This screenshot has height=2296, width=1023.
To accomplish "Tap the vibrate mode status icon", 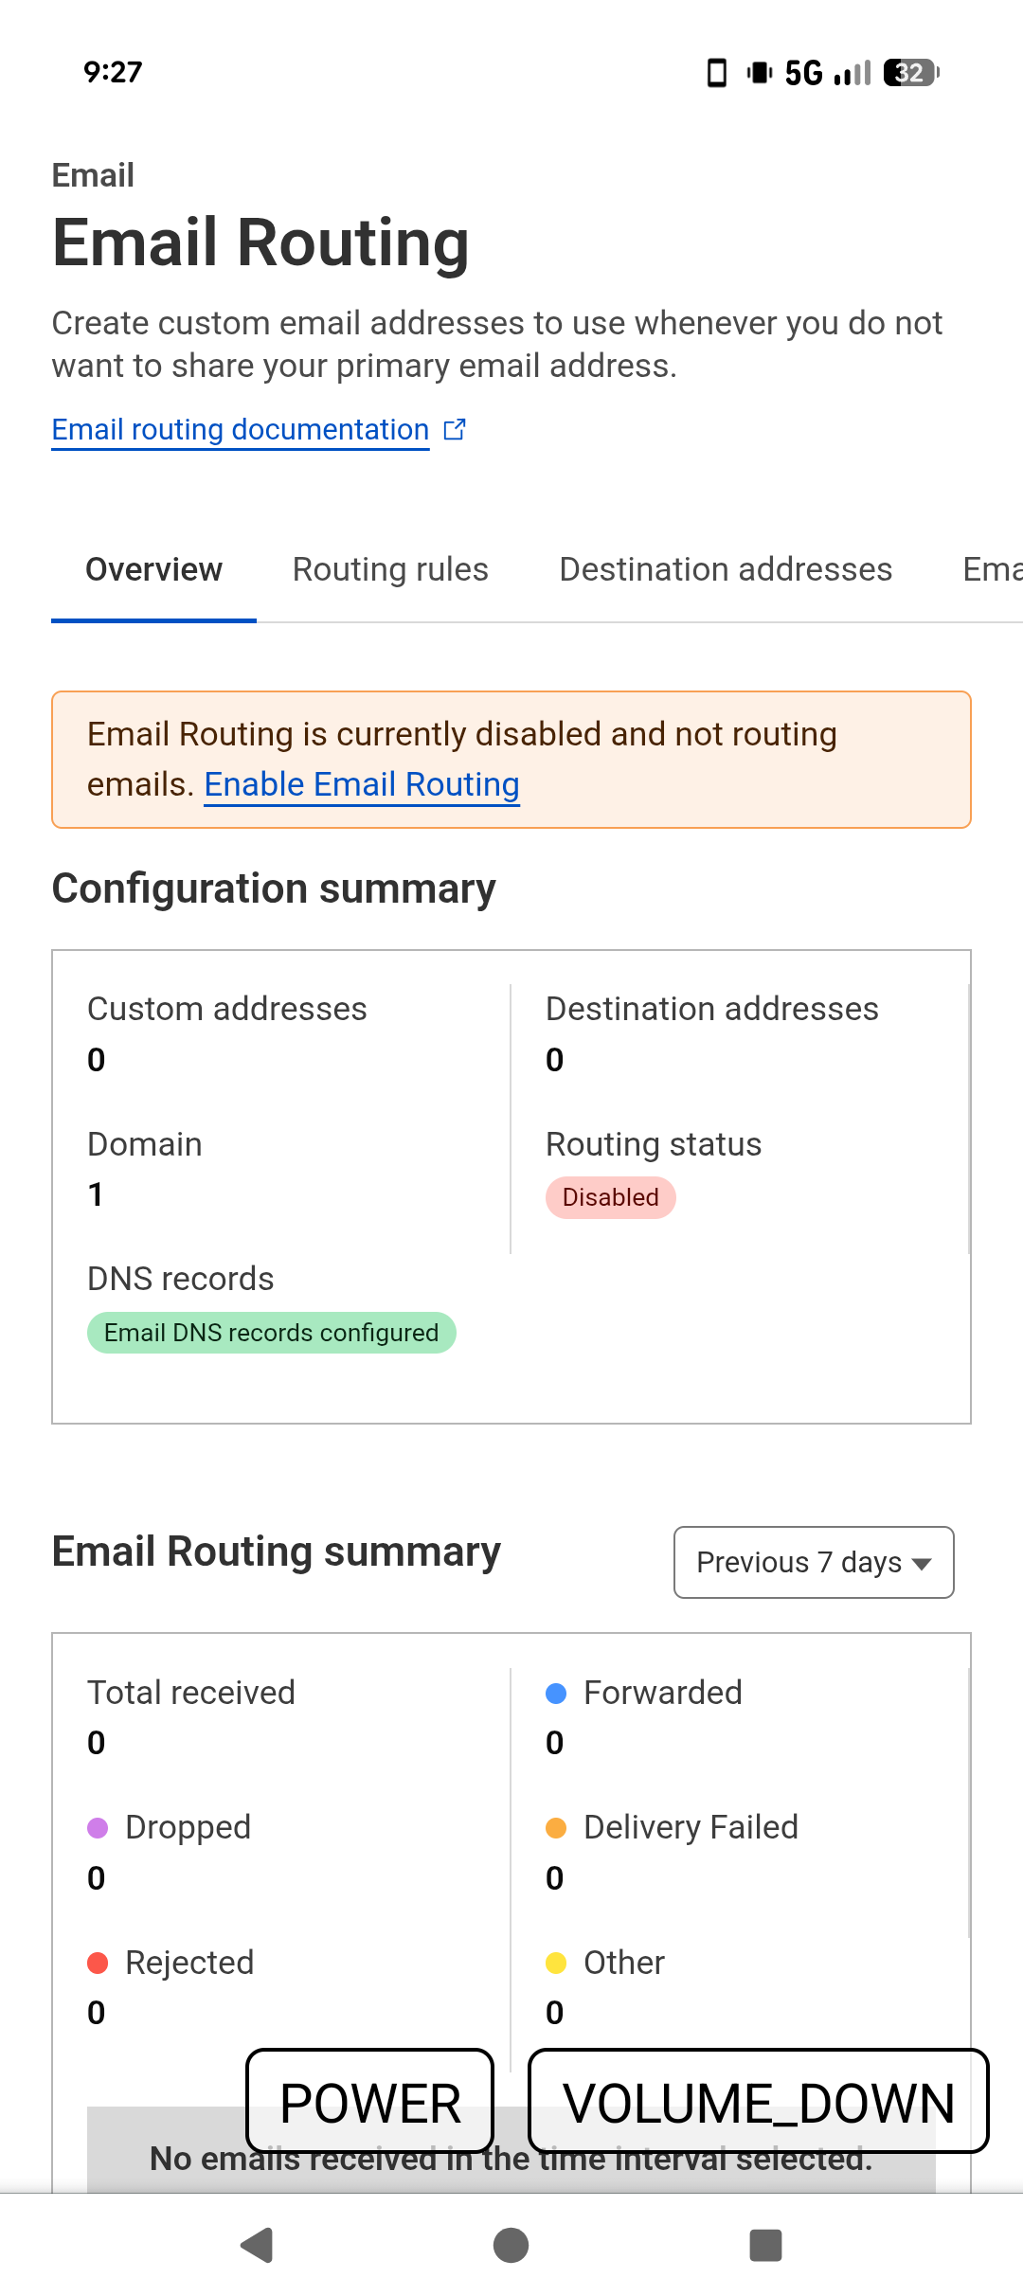I will coord(760,73).
